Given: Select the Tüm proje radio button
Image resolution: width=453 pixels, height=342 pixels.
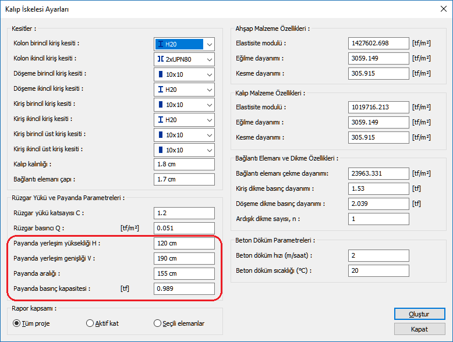Looking at the screenshot, I should point(17,323).
